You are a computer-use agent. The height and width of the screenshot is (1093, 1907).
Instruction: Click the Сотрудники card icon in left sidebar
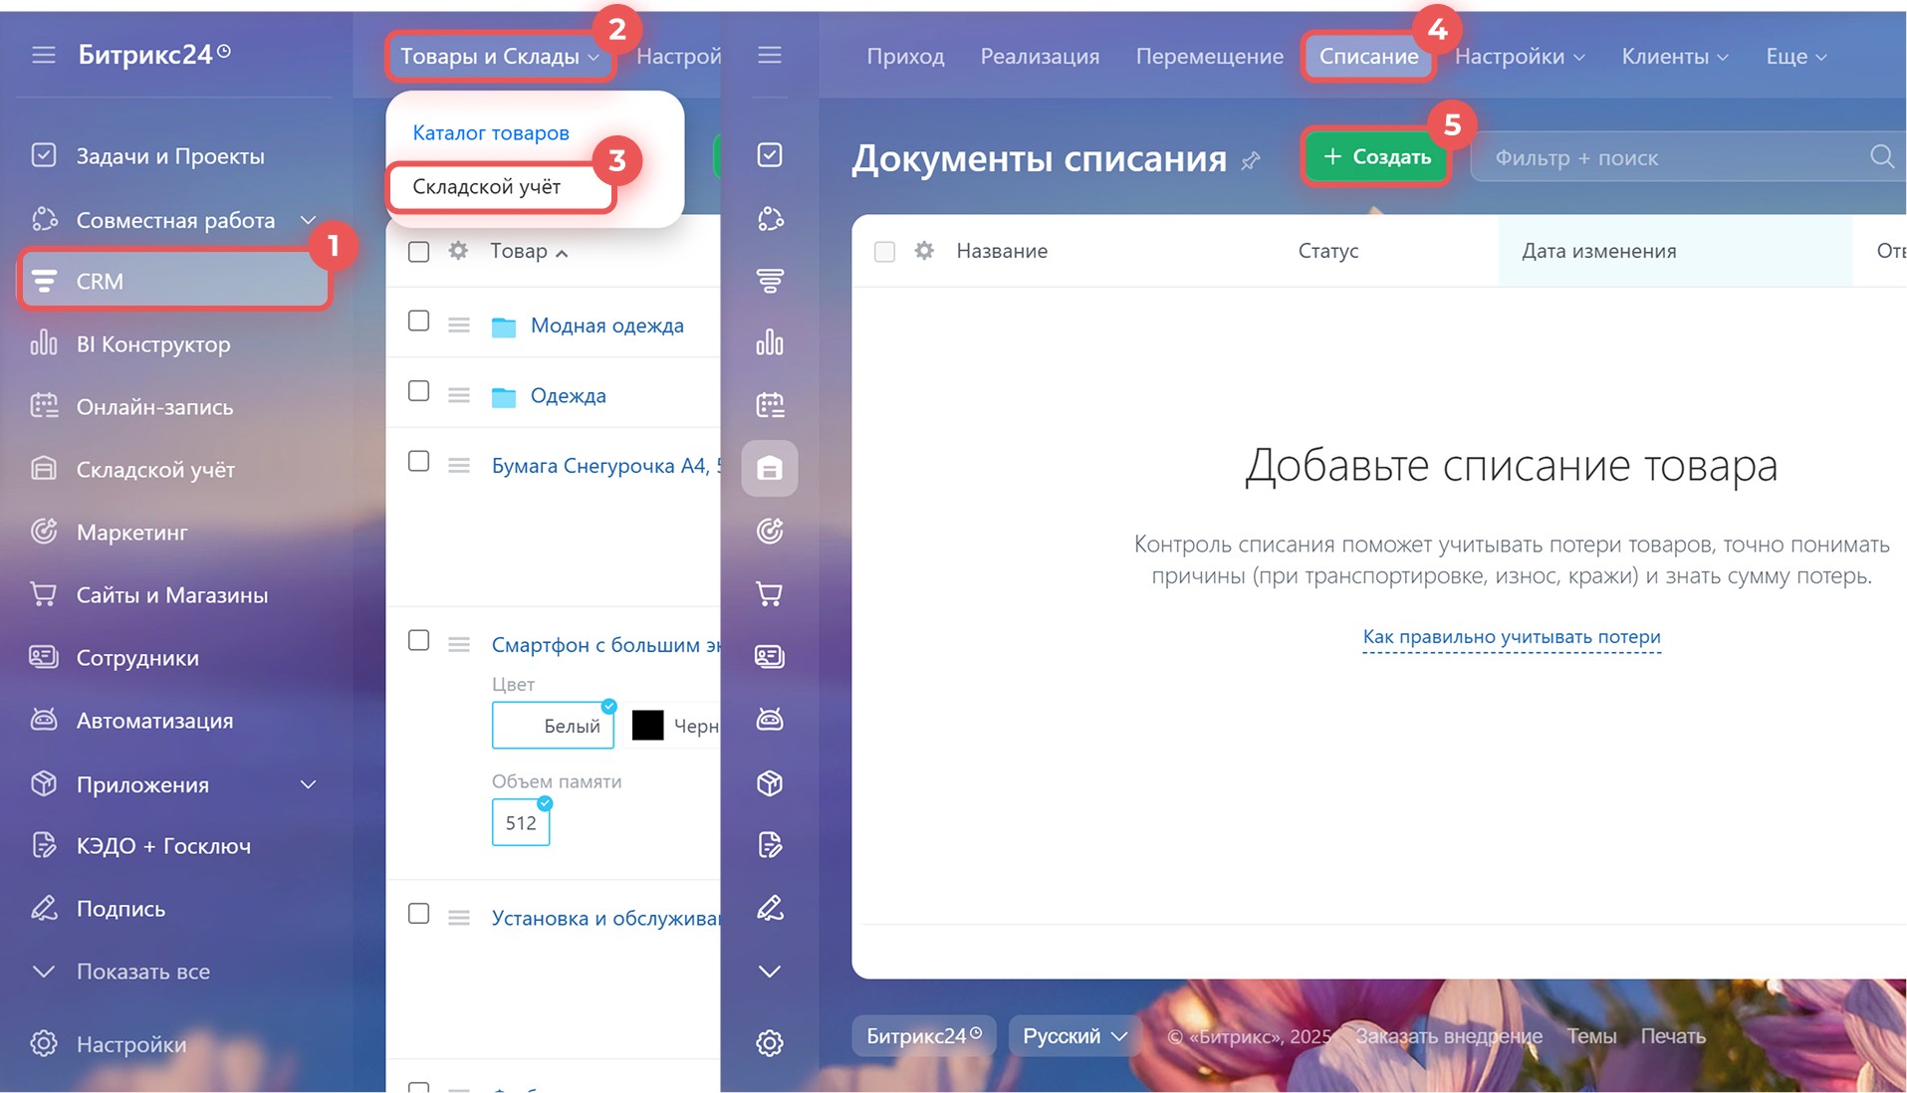pyautogui.click(x=44, y=657)
